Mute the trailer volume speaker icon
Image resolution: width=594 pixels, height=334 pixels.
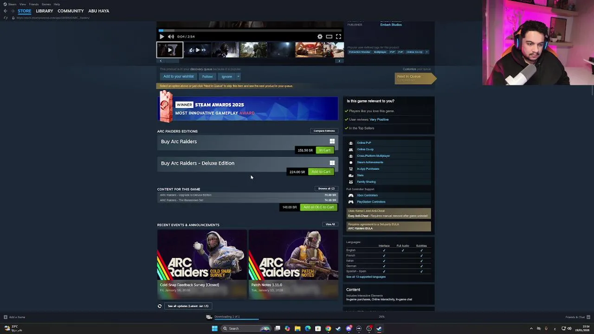[x=171, y=37]
